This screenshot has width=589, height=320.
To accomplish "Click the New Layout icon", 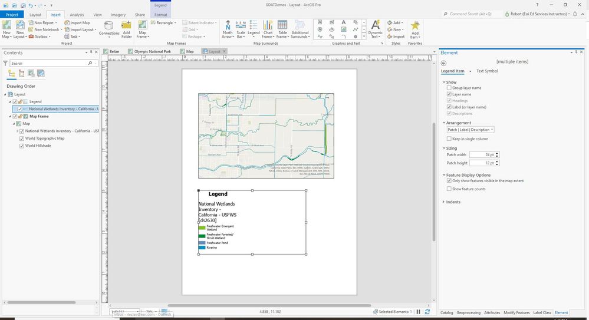I will (20, 25).
